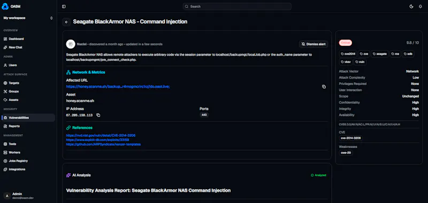The width and height of the screenshot is (428, 203).
Task: Click the cve-2014-3206 badge
Action: (x=351, y=138)
